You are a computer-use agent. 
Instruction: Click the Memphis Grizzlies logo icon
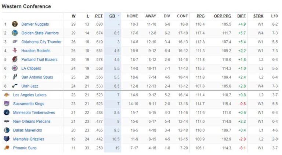pyautogui.click(x=7, y=139)
